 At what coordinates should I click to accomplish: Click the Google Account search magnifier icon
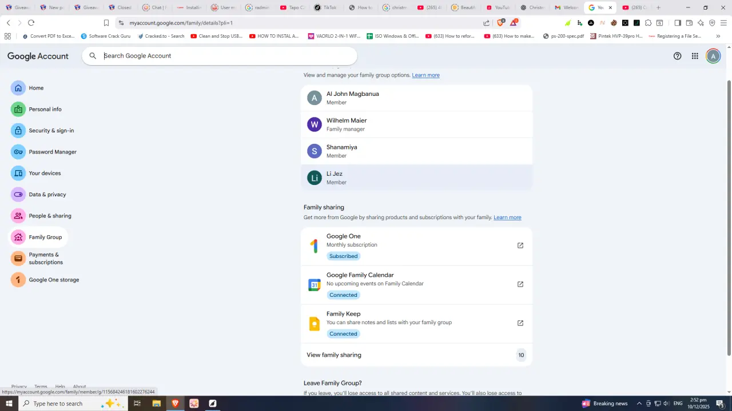click(x=93, y=56)
